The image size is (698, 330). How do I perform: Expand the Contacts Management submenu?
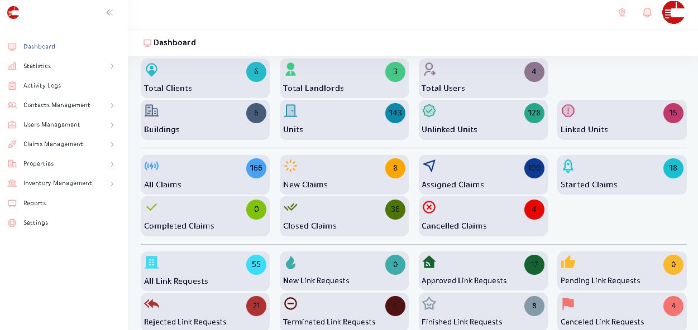(112, 105)
